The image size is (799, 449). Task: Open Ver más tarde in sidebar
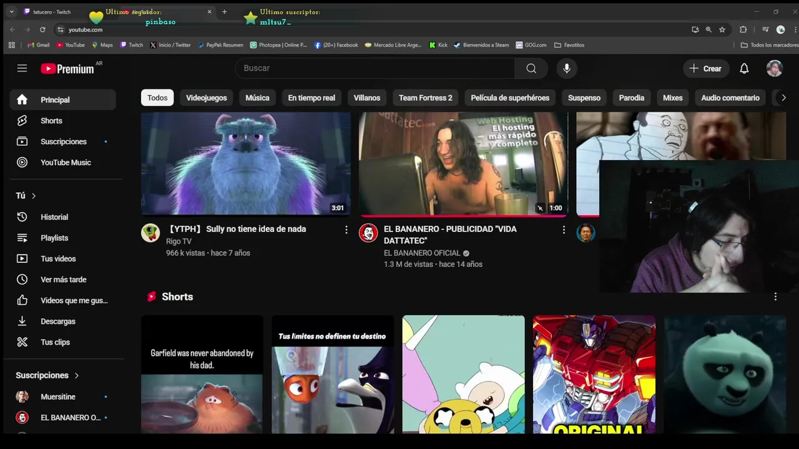click(62, 280)
